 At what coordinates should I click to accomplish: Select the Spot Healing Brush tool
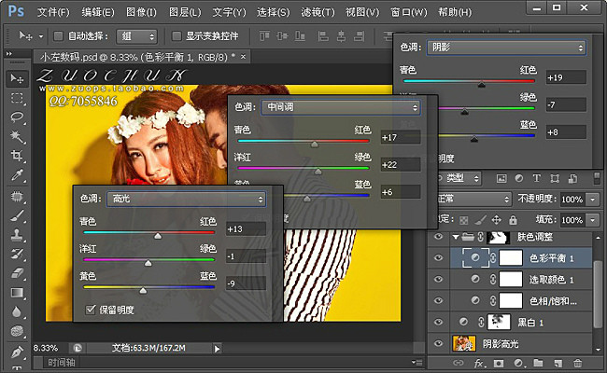[17, 197]
